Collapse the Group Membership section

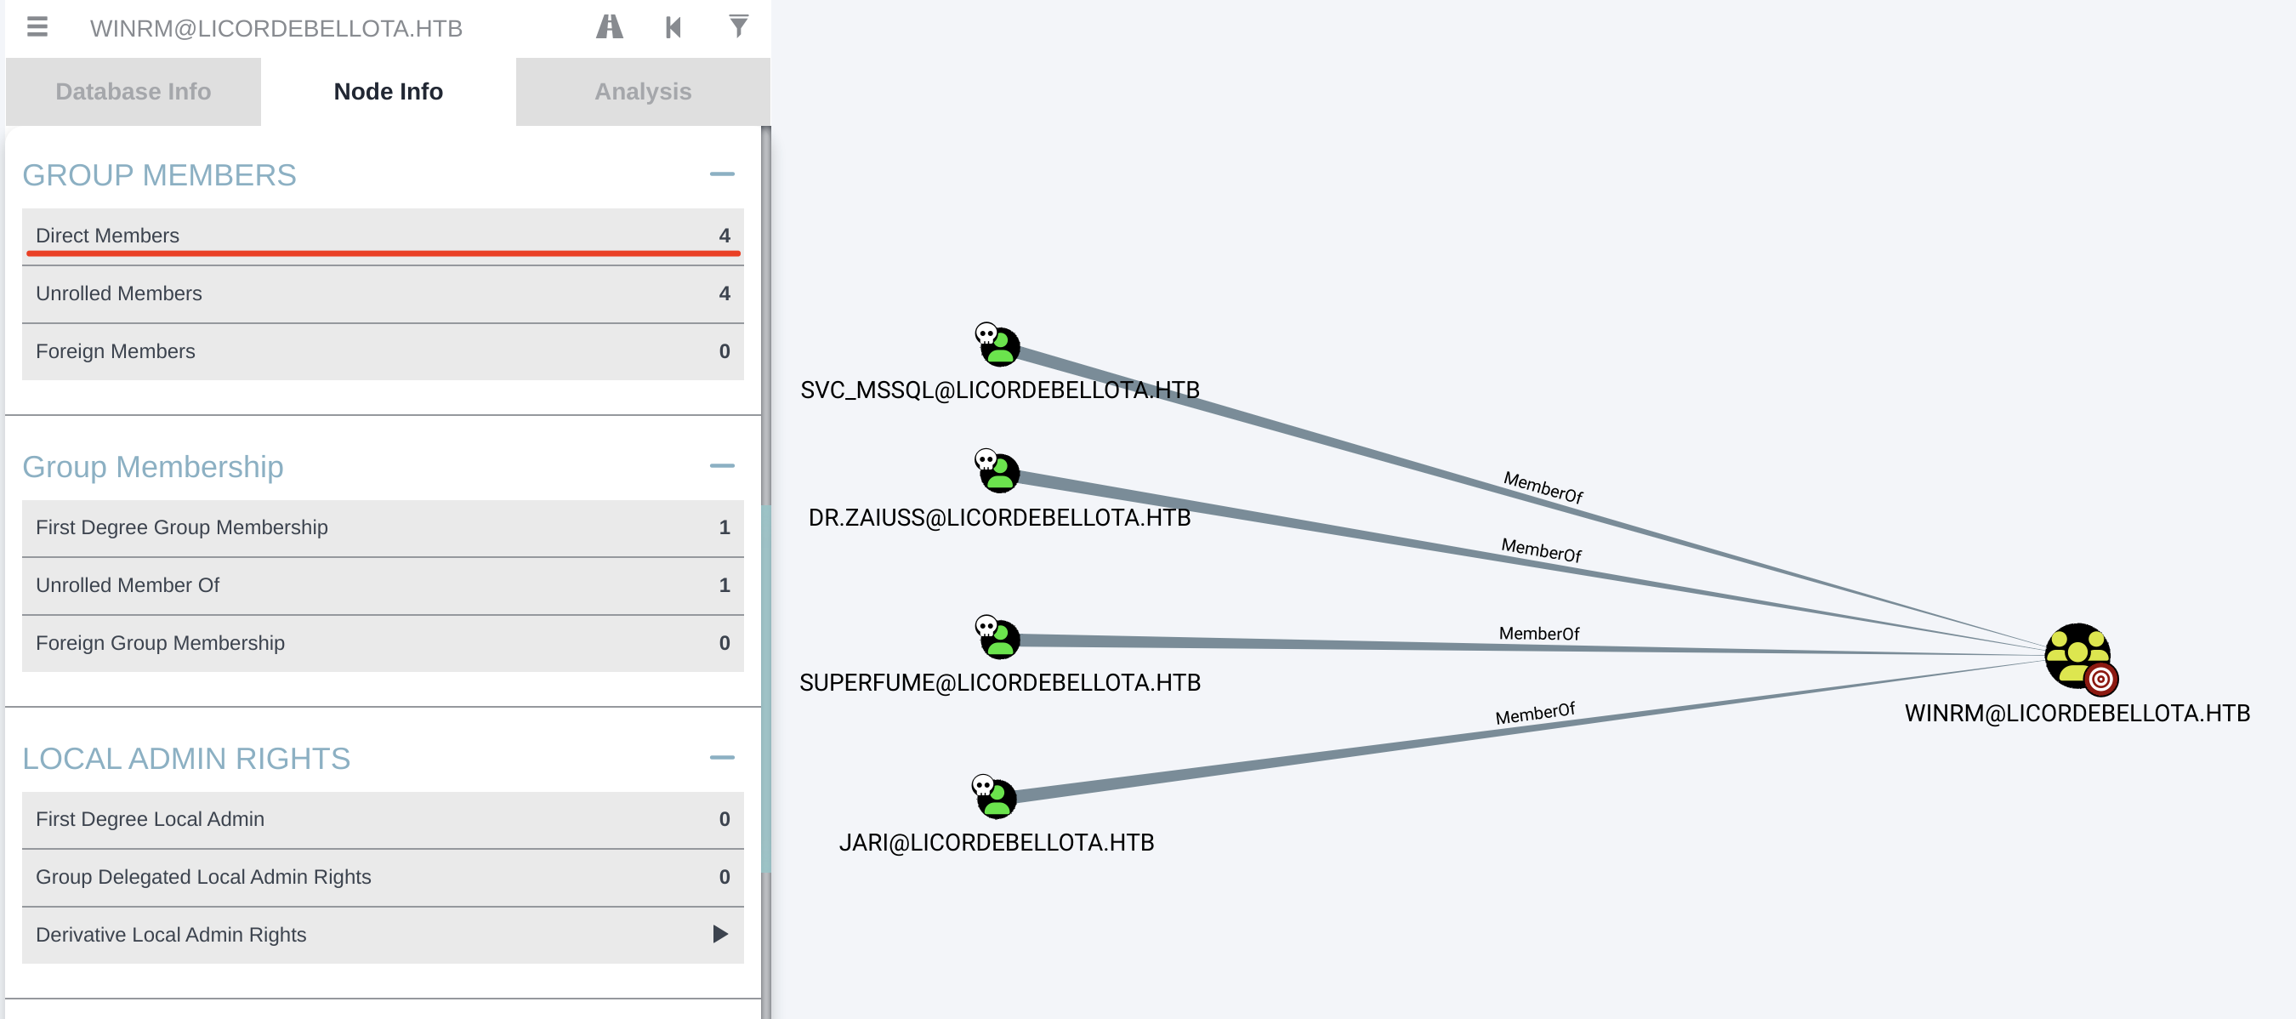point(721,466)
